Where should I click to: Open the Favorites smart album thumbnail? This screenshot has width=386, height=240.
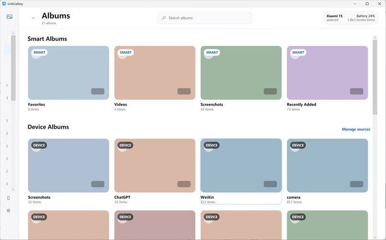pos(68,73)
